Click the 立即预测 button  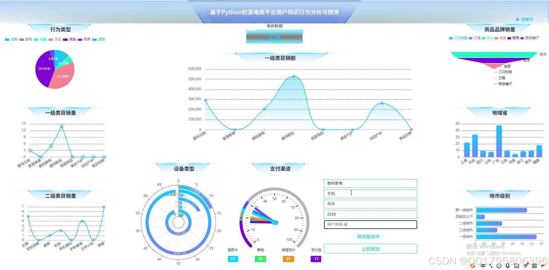370,249
